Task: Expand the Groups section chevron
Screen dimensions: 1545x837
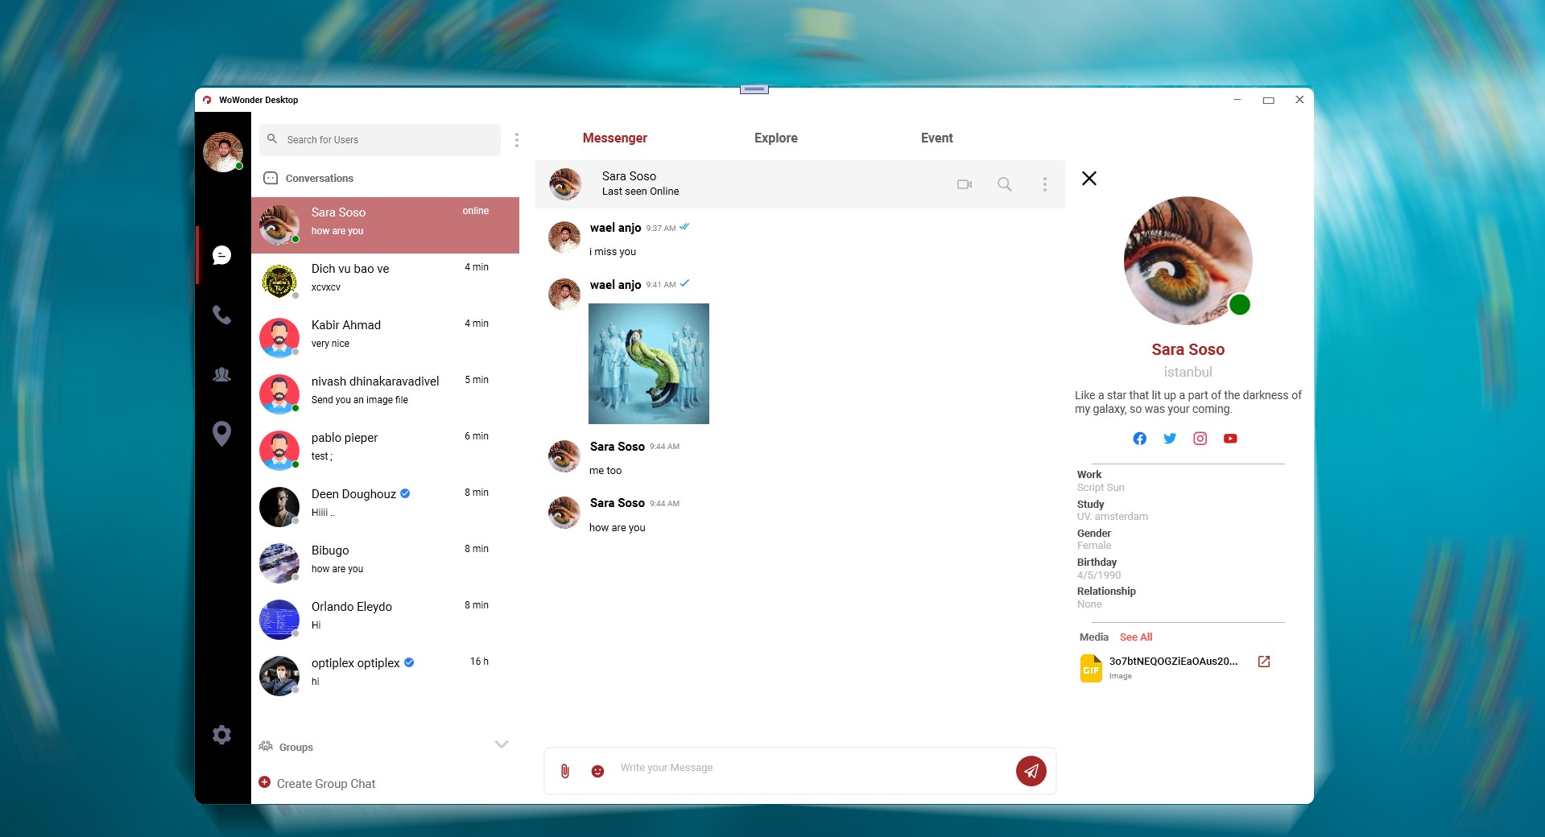Action: click(501, 744)
